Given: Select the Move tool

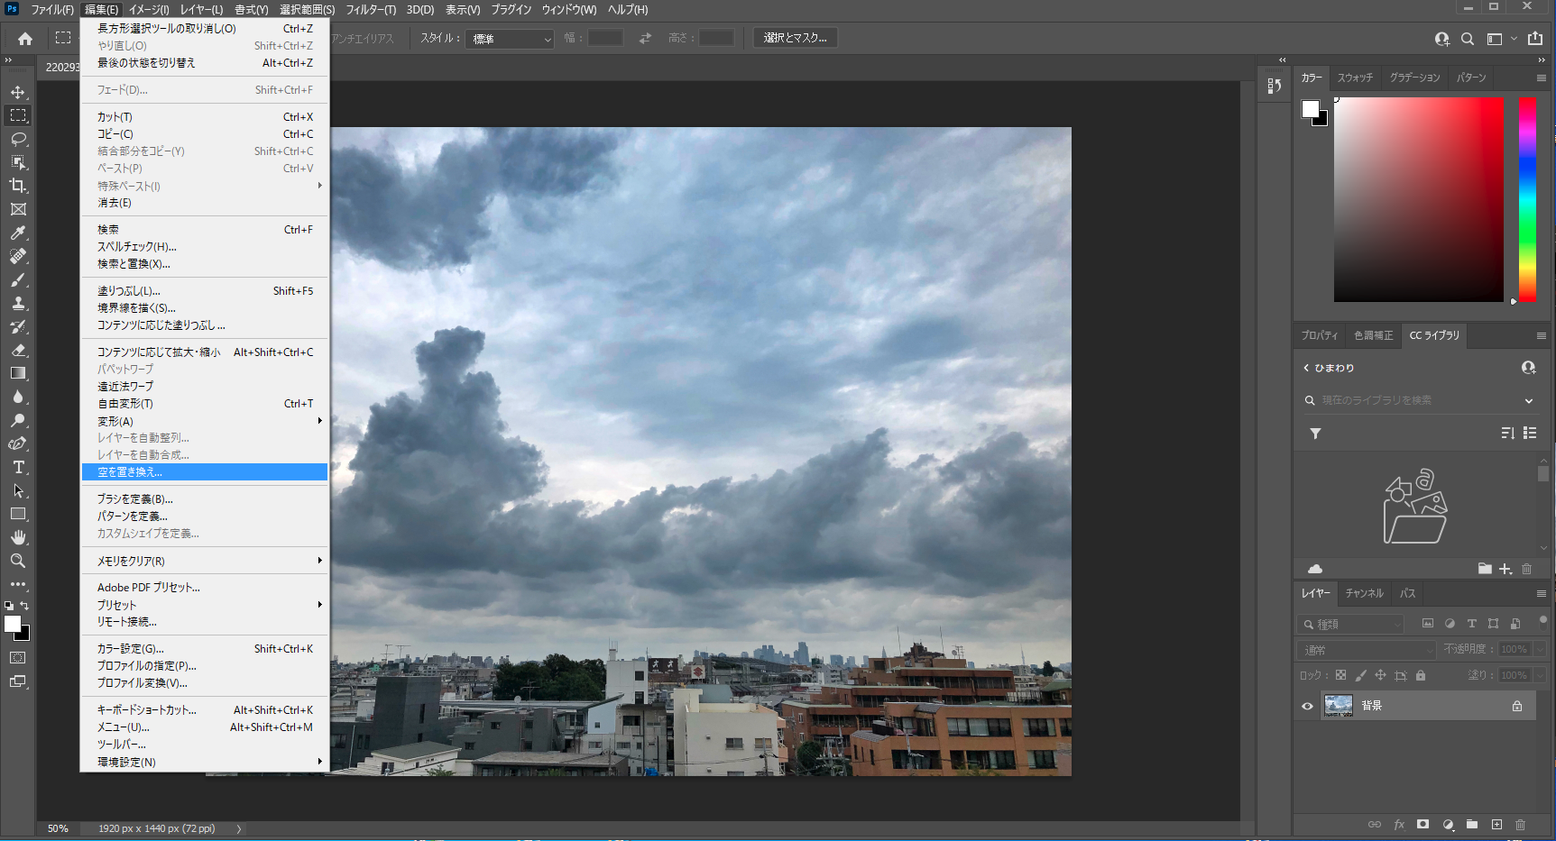Looking at the screenshot, I should click(x=18, y=92).
